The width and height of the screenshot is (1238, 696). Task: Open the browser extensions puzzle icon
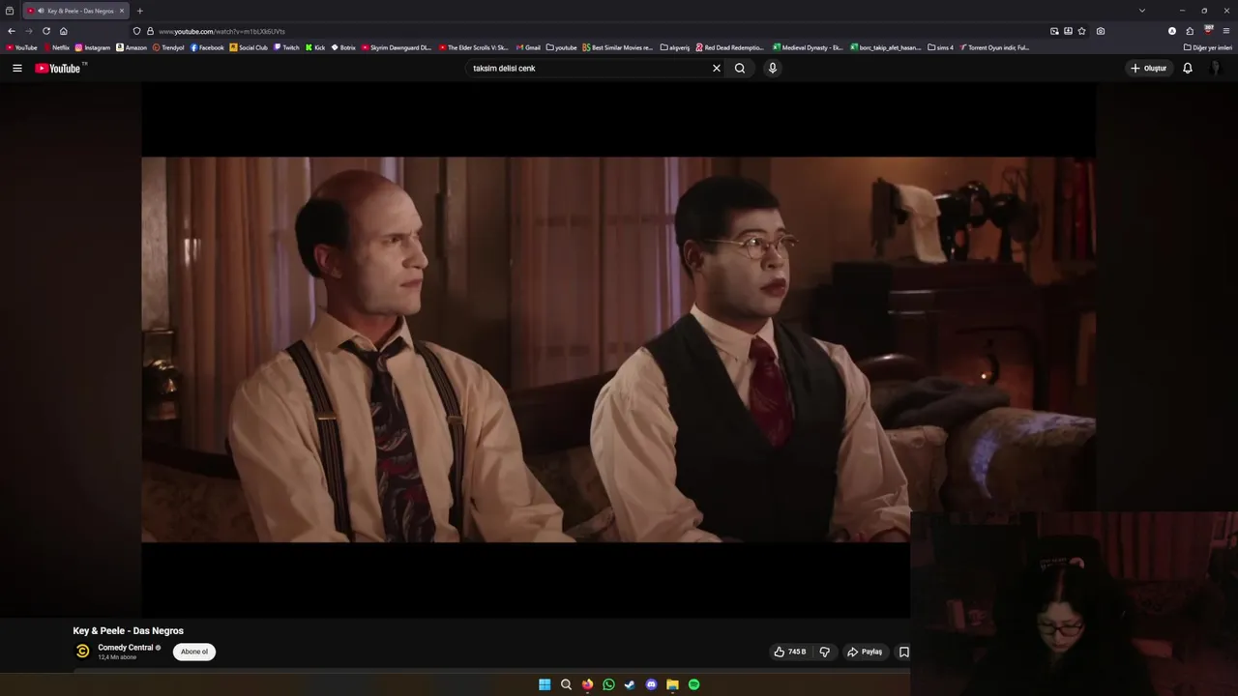click(1190, 31)
